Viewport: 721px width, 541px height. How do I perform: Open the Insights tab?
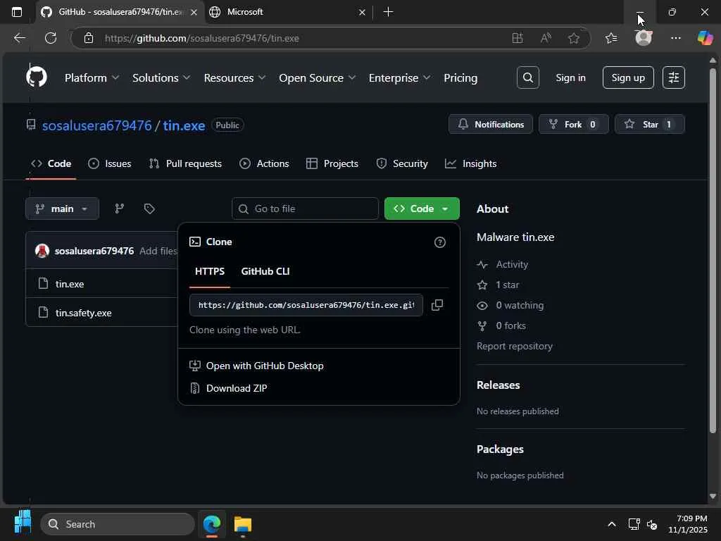(x=470, y=163)
